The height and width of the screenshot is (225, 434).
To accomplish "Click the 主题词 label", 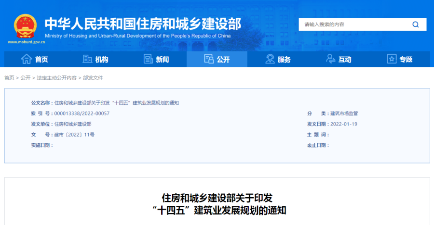I will click(318, 135).
